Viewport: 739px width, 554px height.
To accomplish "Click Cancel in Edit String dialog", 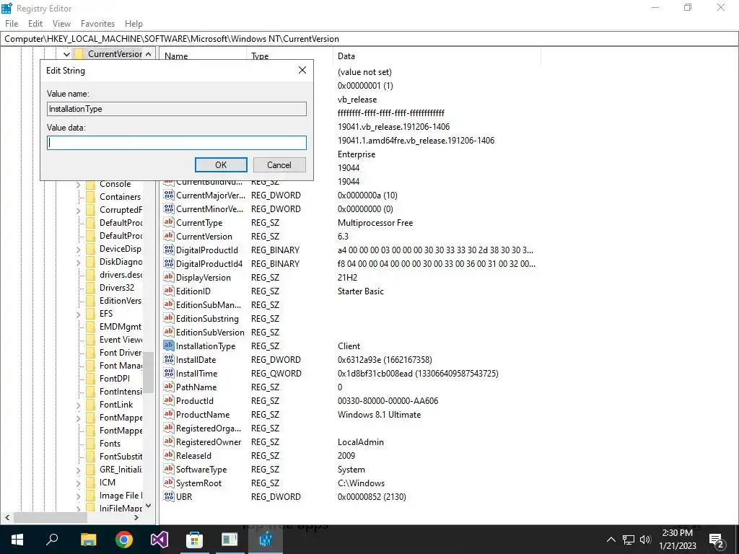I will [279, 165].
